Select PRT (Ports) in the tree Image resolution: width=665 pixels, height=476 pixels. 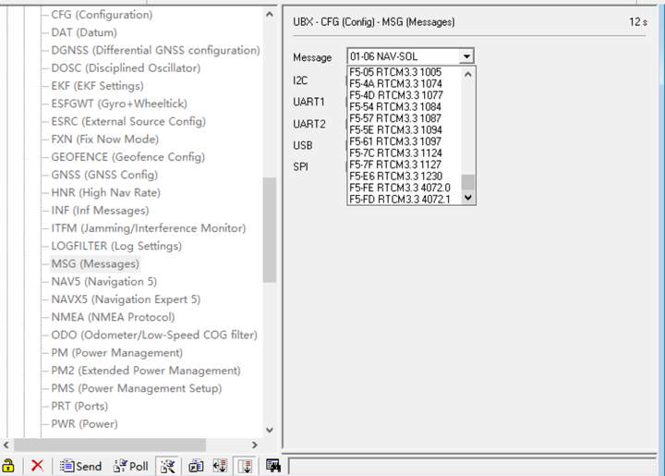[x=79, y=406]
